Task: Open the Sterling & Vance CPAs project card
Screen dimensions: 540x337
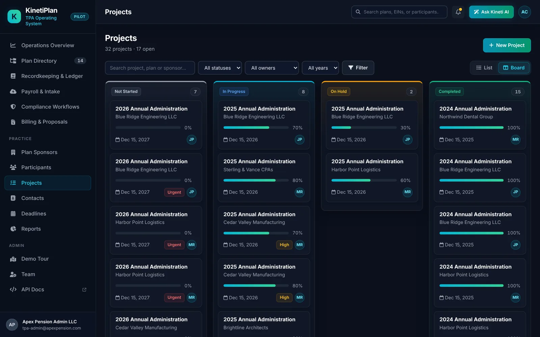Action: pyautogui.click(x=264, y=178)
